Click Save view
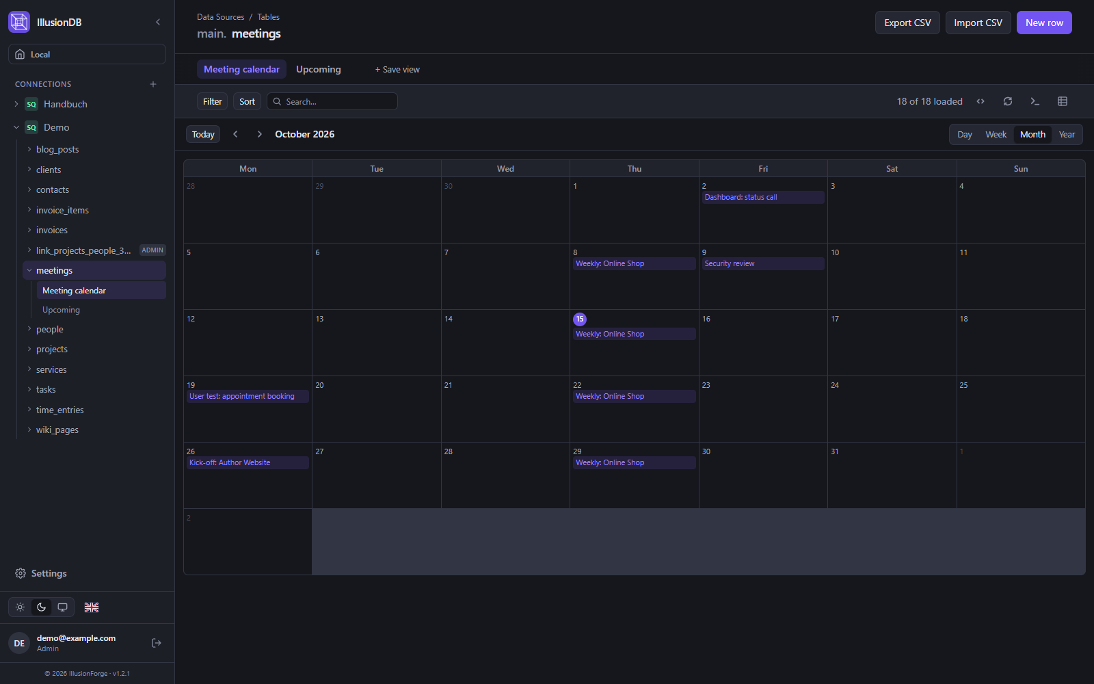This screenshot has height=684, width=1094. tap(397, 70)
